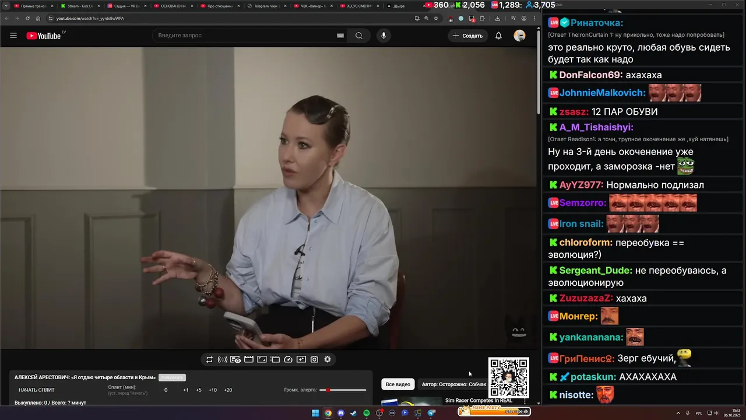The height and width of the screenshot is (420, 746).
Task: Adjust the Громк. алерта volume slider
Action: click(343, 390)
